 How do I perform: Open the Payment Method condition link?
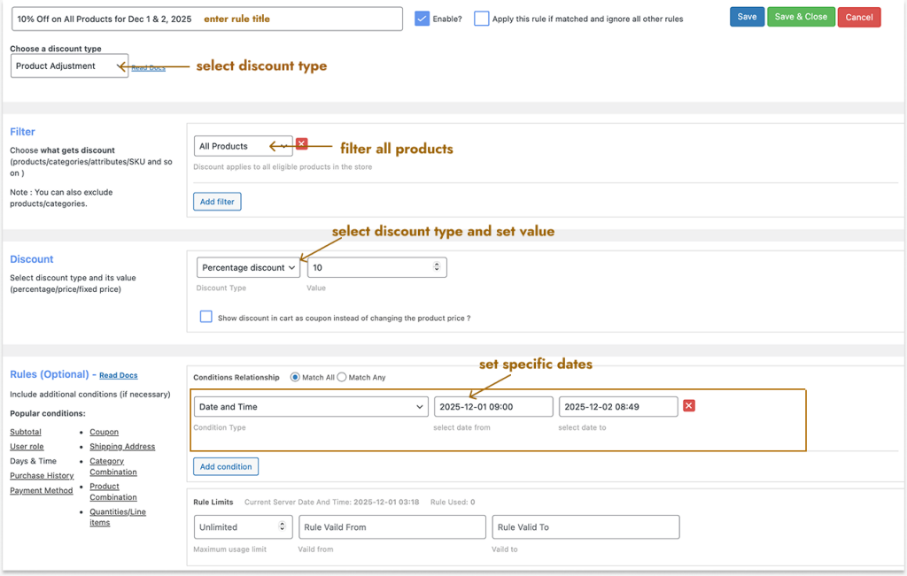pyautogui.click(x=41, y=490)
